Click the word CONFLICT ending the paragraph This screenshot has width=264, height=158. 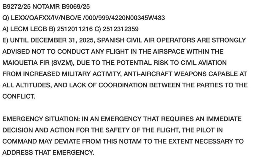coord(19,97)
